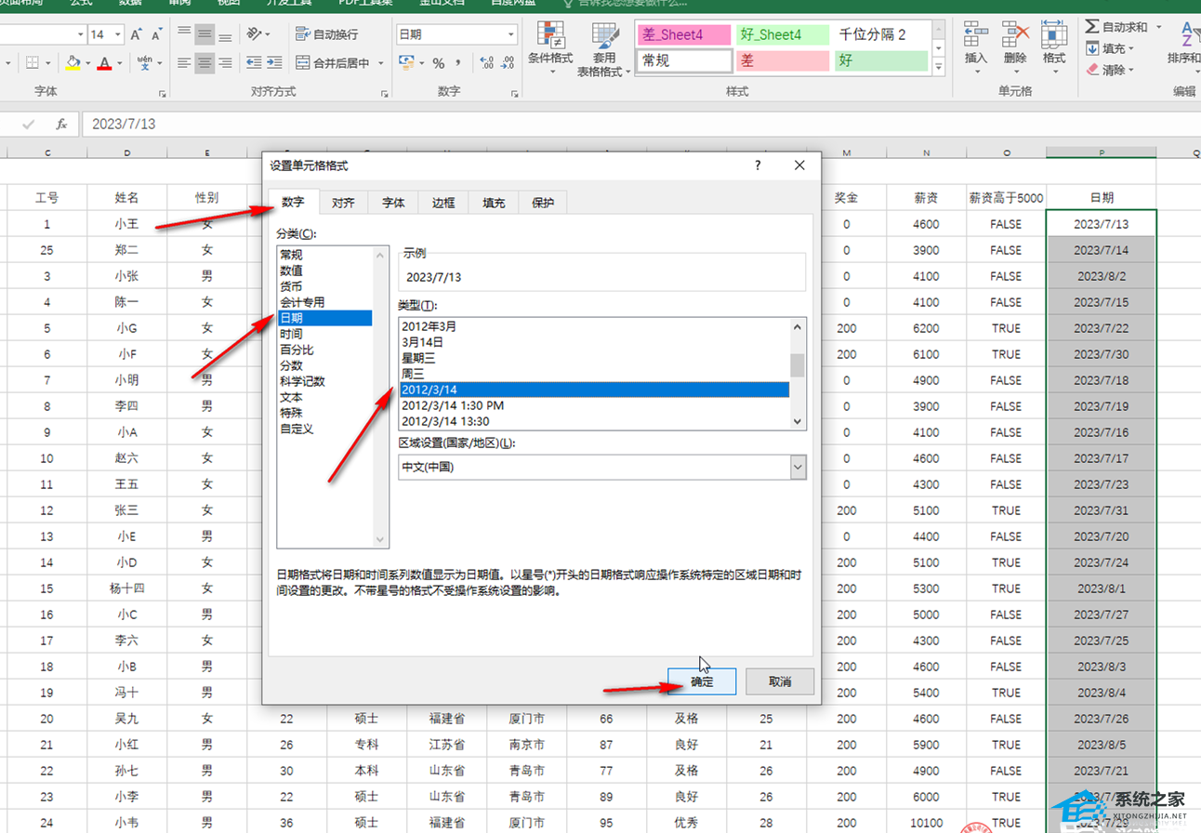The height and width of the screenshot is (833, 1201).
Task: Align cell text to the right
Action: coord(225,63)
